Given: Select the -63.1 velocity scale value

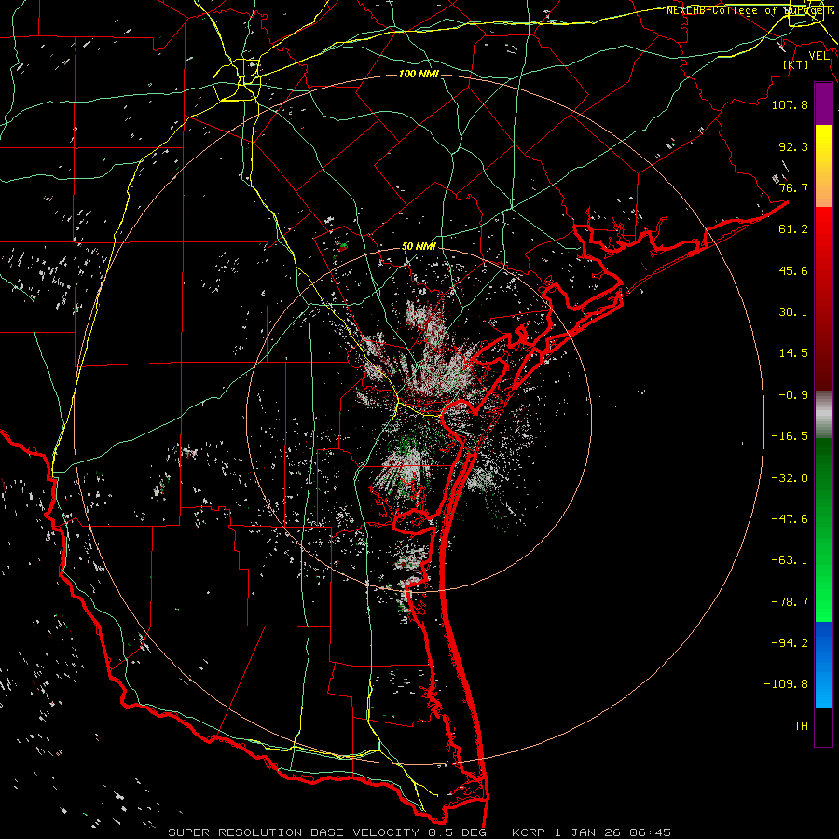Looking at the screenshot, I should 790,560.
